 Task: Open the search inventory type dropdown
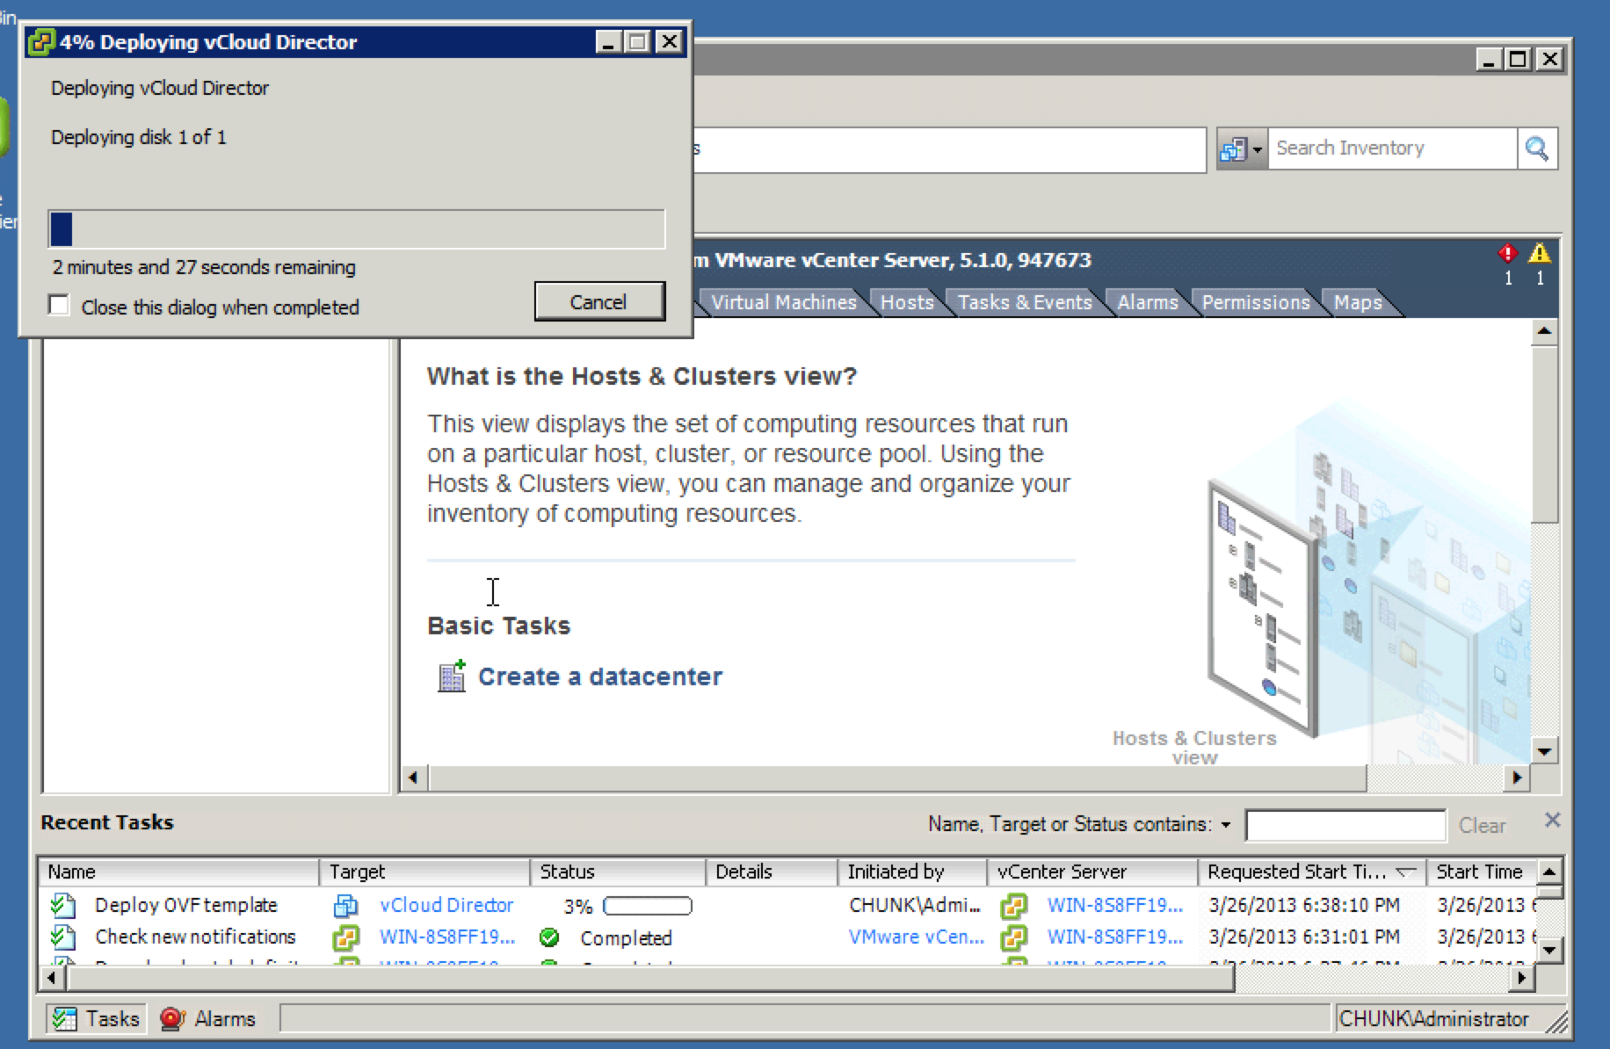click(x=1241, y=148)
